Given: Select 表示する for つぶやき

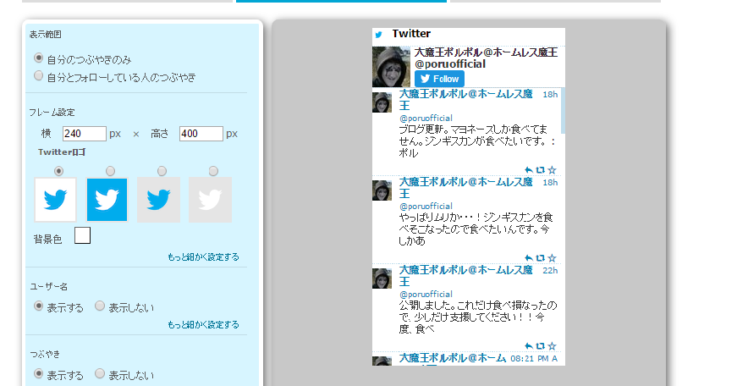Looking at the screenshot, I should pyautogui.click(x=39, y=374).
